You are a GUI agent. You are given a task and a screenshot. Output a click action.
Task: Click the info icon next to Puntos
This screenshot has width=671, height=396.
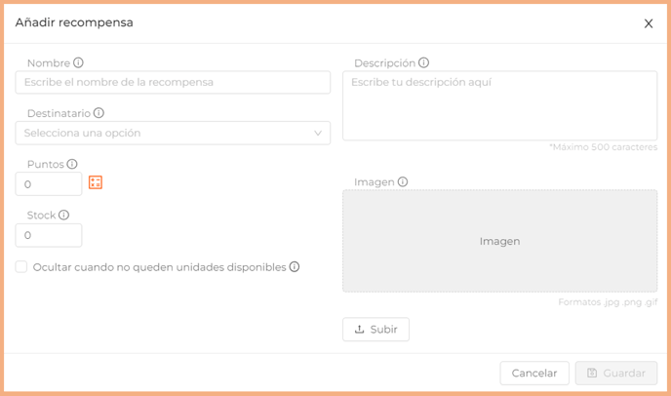tap(72, 164)
